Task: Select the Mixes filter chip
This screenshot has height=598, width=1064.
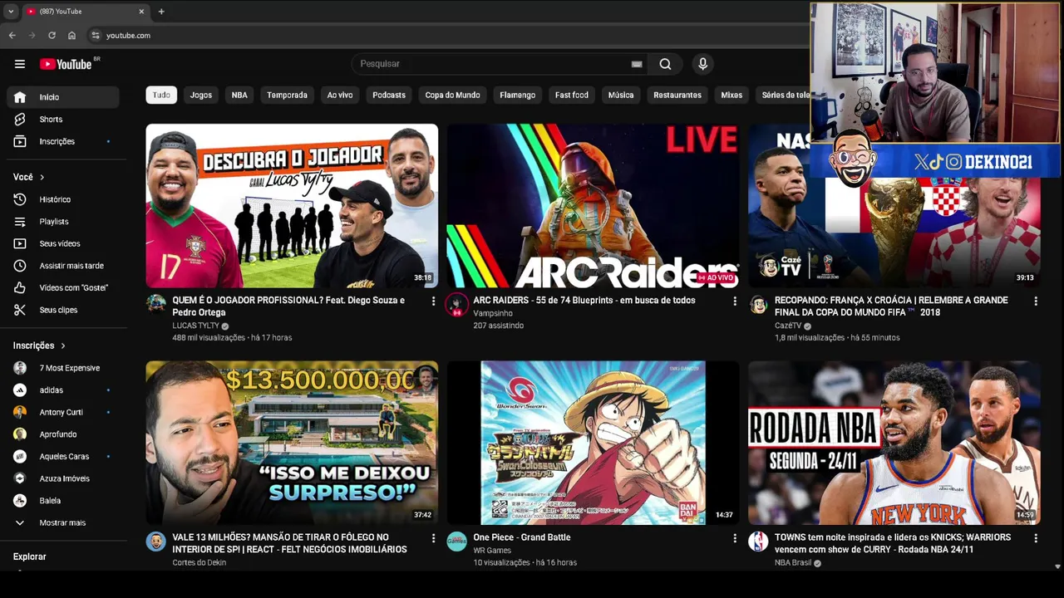Action: pyautogui.click(x=731, y=95)
